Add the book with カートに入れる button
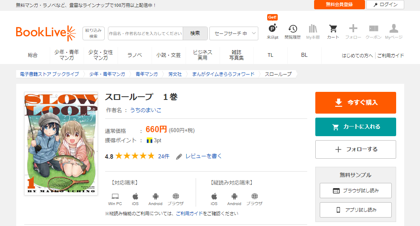 355,127
